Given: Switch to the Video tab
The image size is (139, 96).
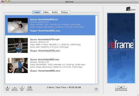Looking at the screenshot, I should (x=46, y=12).
